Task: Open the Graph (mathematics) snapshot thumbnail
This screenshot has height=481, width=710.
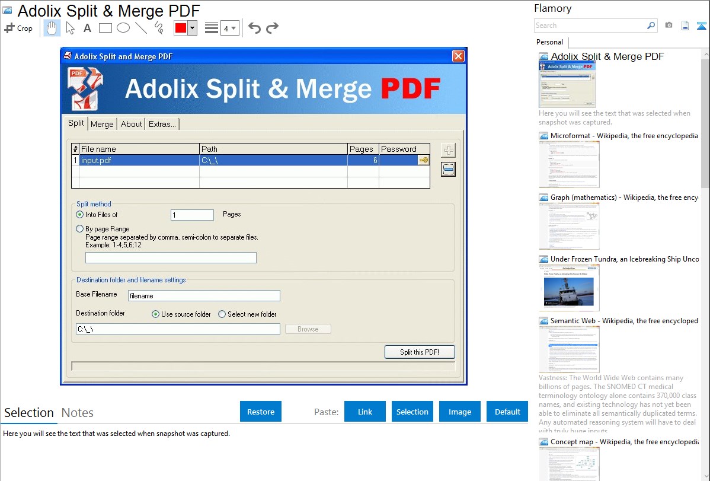Action: [569, 226]
